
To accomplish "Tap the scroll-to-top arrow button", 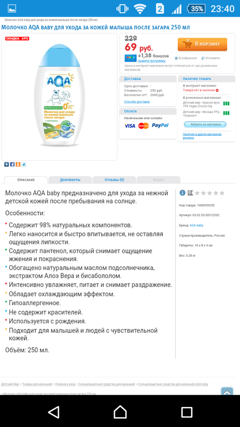I will (227, 392).
